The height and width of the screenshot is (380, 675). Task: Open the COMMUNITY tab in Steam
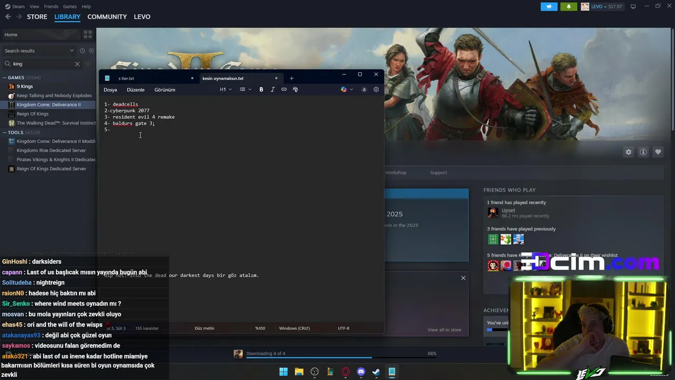tap(107, 17)
